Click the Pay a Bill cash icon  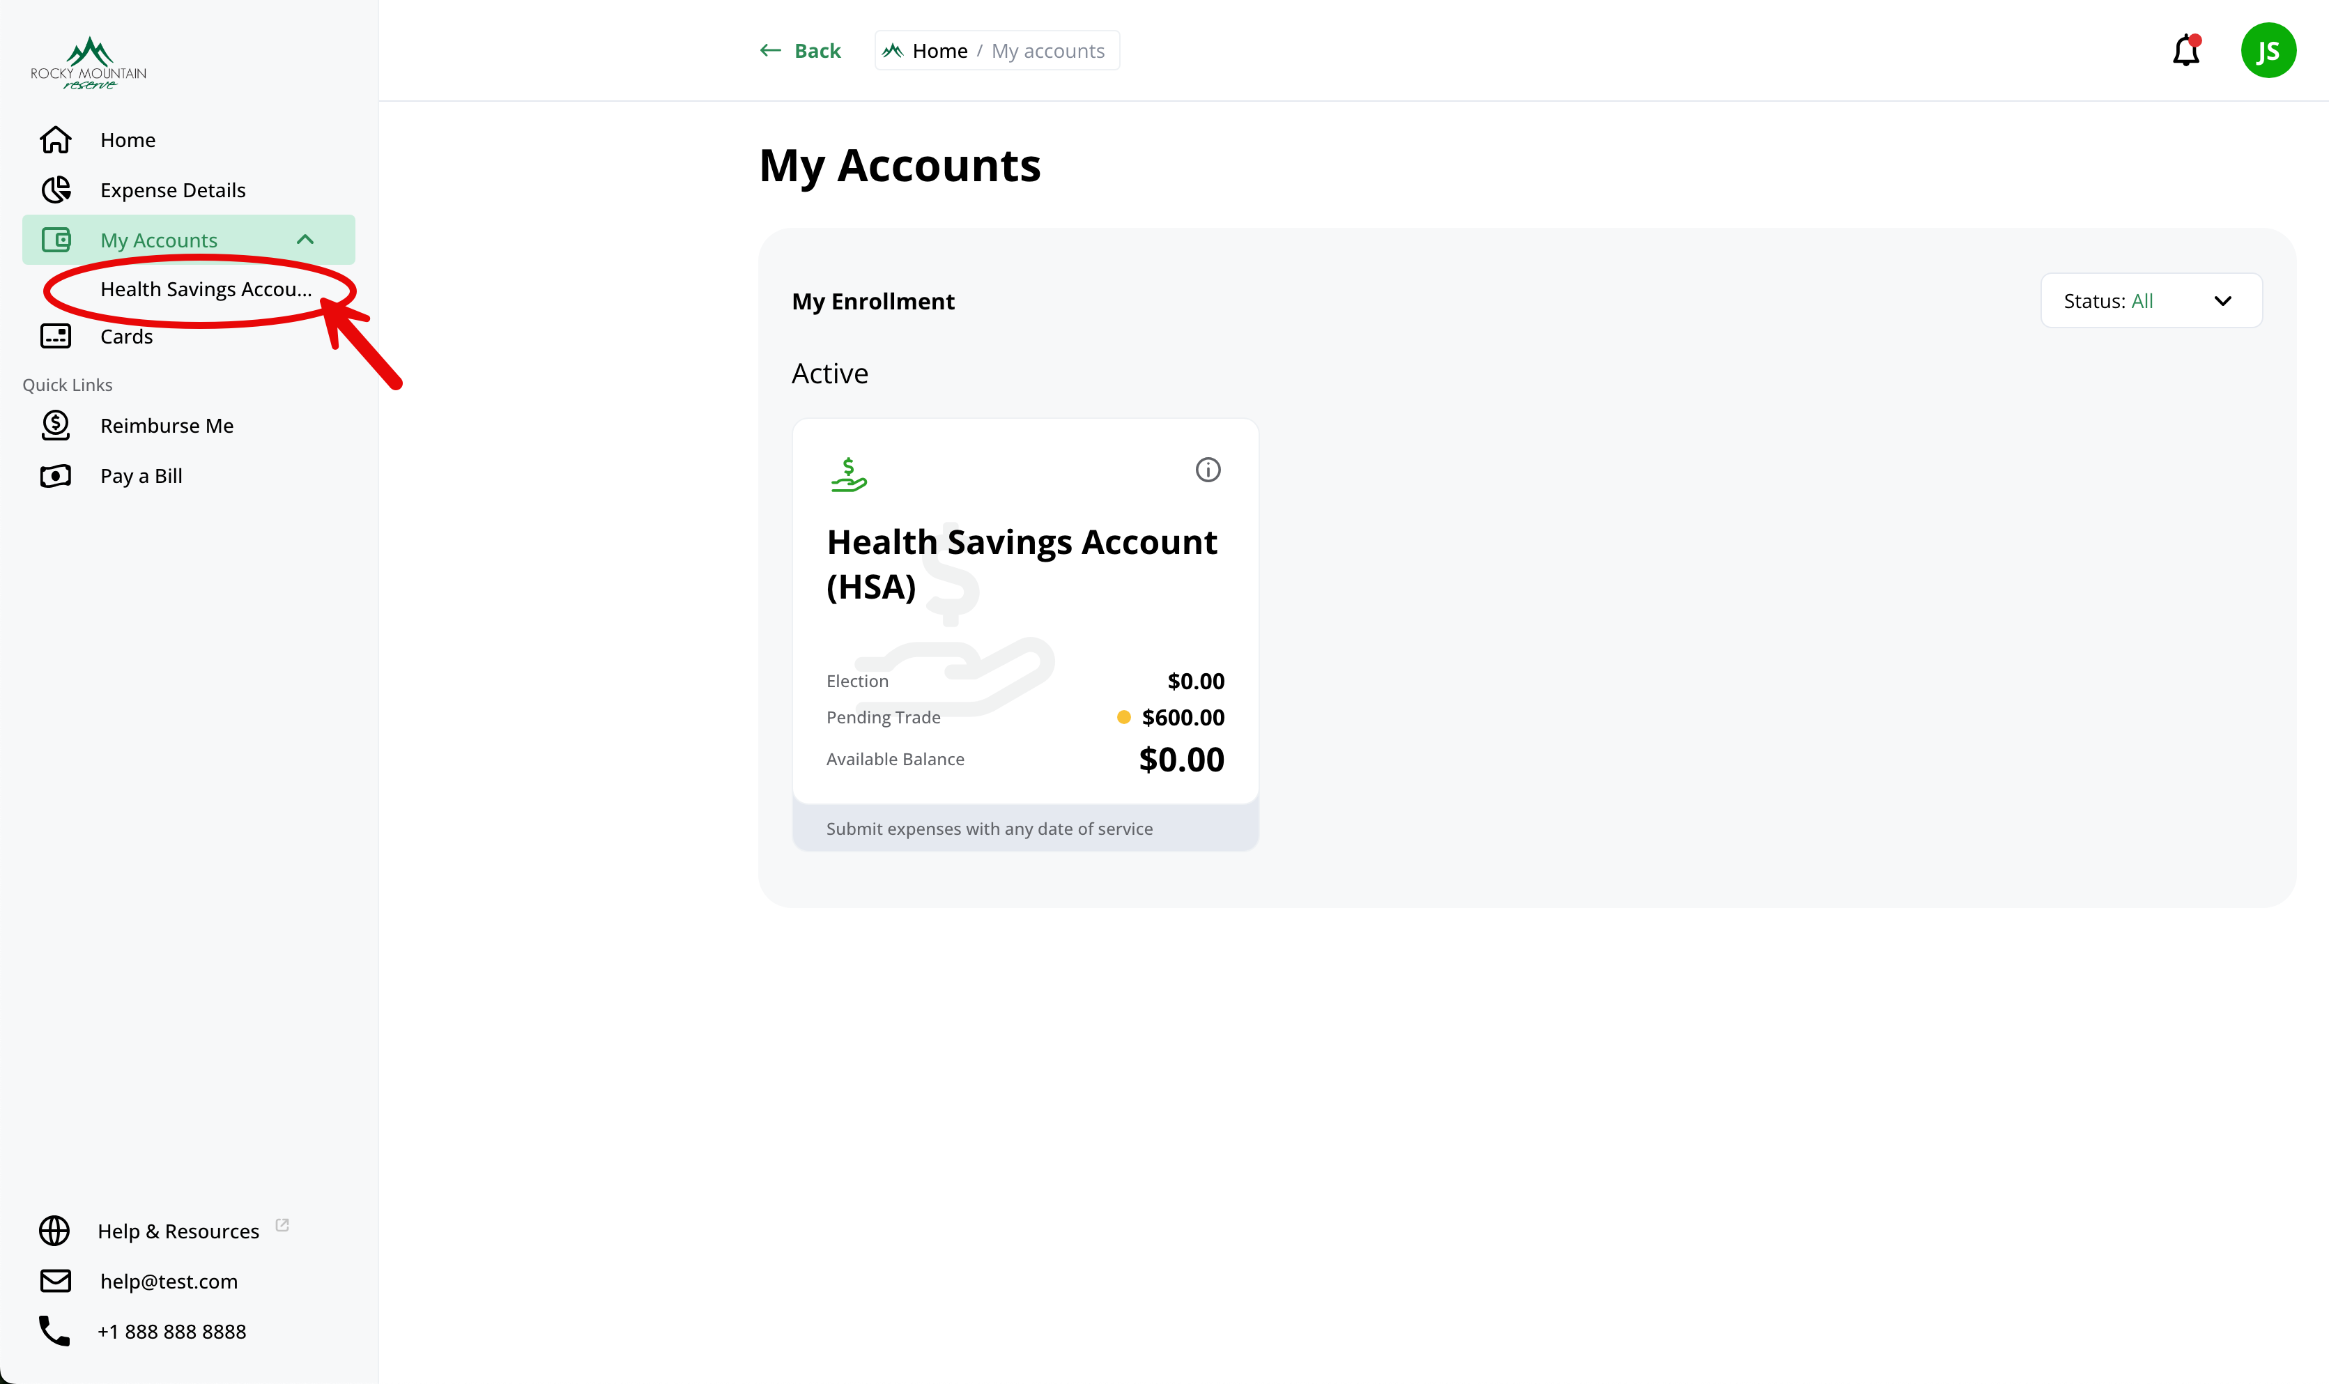tap(56, 477)
